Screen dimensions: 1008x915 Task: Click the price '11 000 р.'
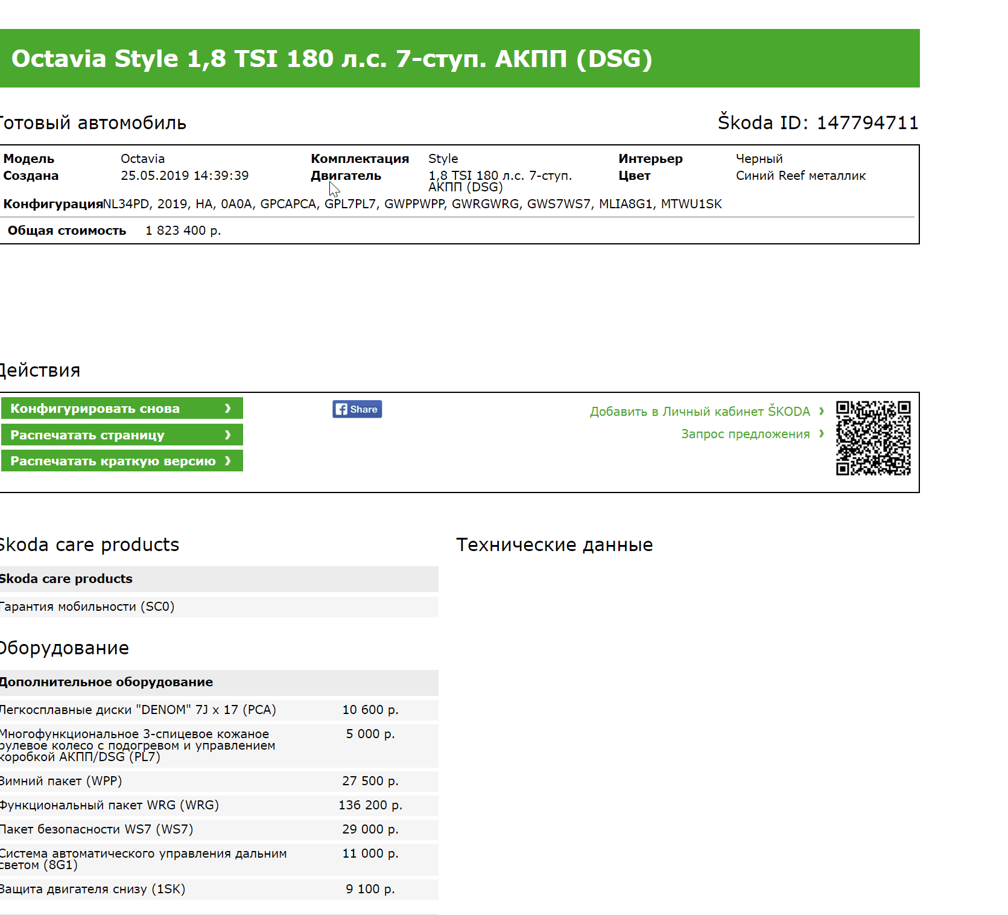370,853
